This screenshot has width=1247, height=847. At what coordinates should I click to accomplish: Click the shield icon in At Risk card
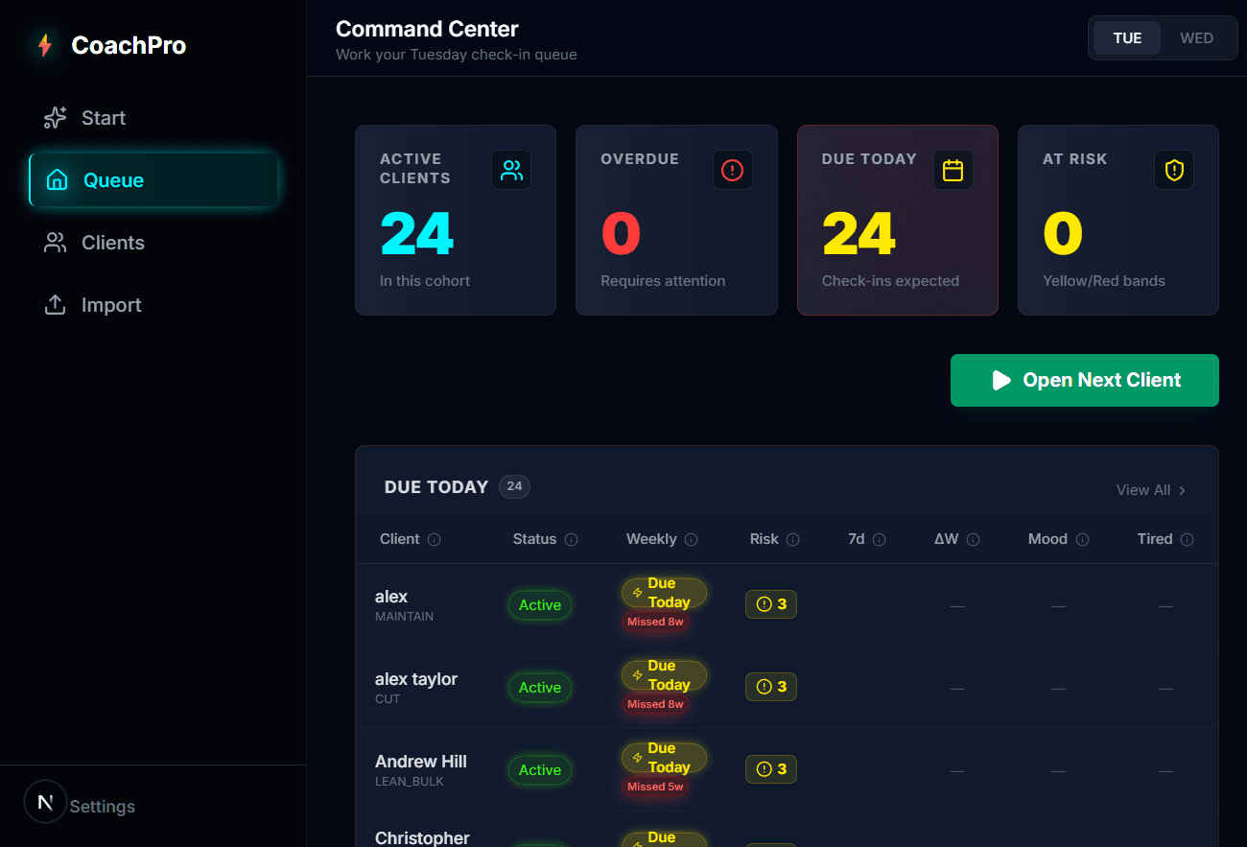tap(1174, 170)
